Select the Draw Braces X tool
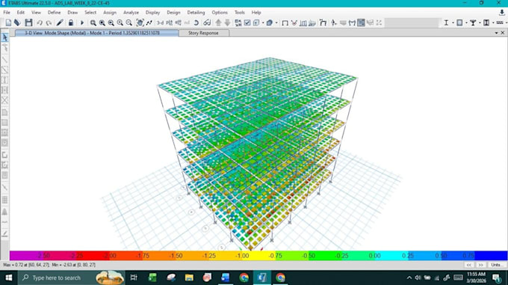The height and width of the screenshot is (285, 508). click(5, 100)
